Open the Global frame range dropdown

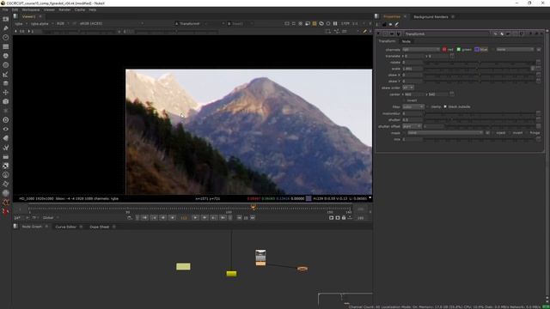point(50,218)
